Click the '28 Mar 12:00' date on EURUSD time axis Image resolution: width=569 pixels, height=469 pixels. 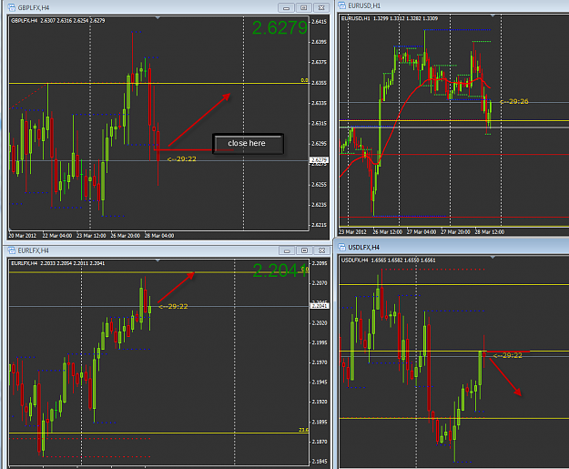(490, 231)
